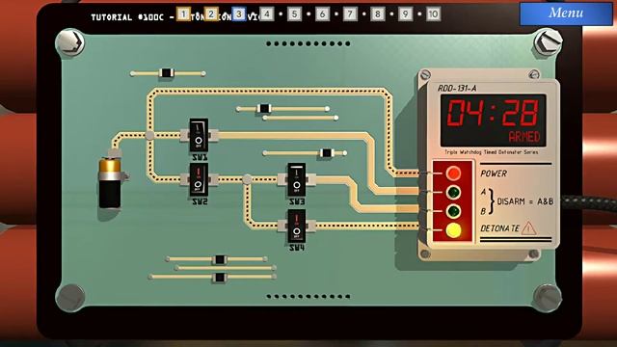Click the bottom-left corner screw
617x347 pixels.
70,298
